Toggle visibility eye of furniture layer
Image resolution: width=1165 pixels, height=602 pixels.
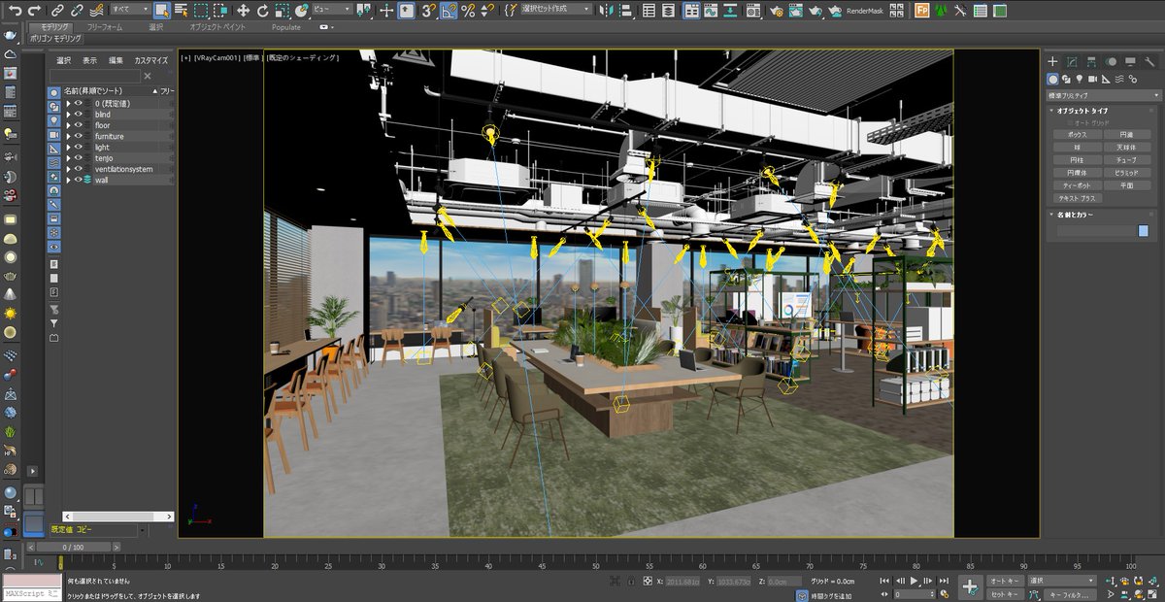pos(79,136)
